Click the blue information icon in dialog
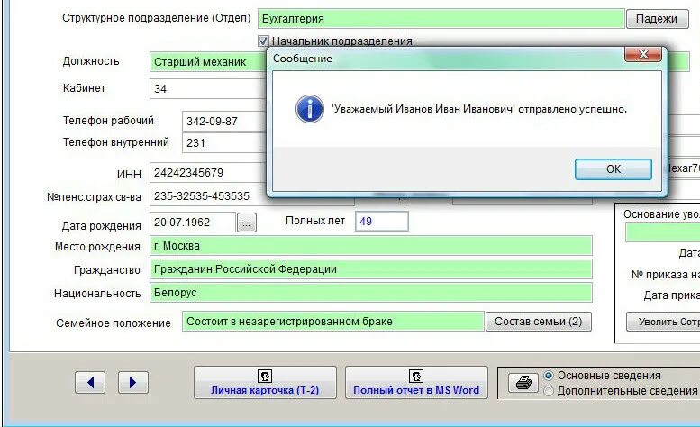The width and height of the screenshot is (700, 427). [x=309, y=108]
